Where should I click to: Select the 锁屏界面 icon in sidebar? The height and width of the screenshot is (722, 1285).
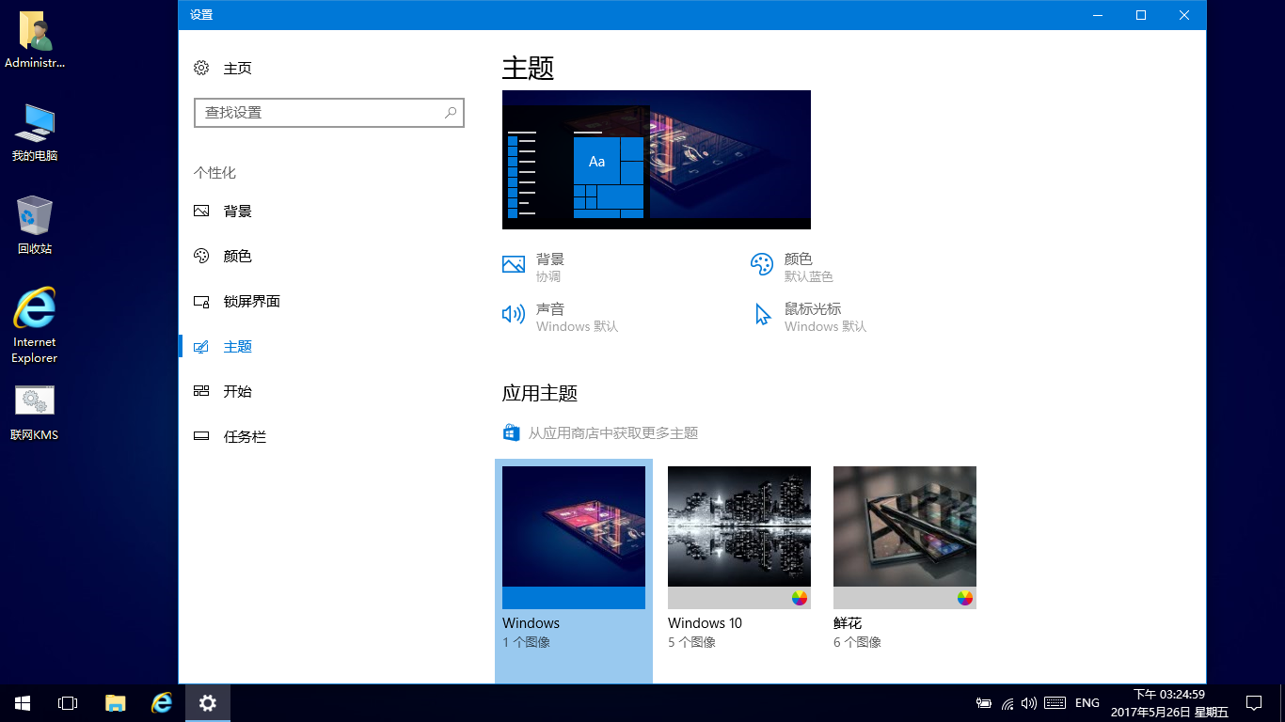point(201,302)
